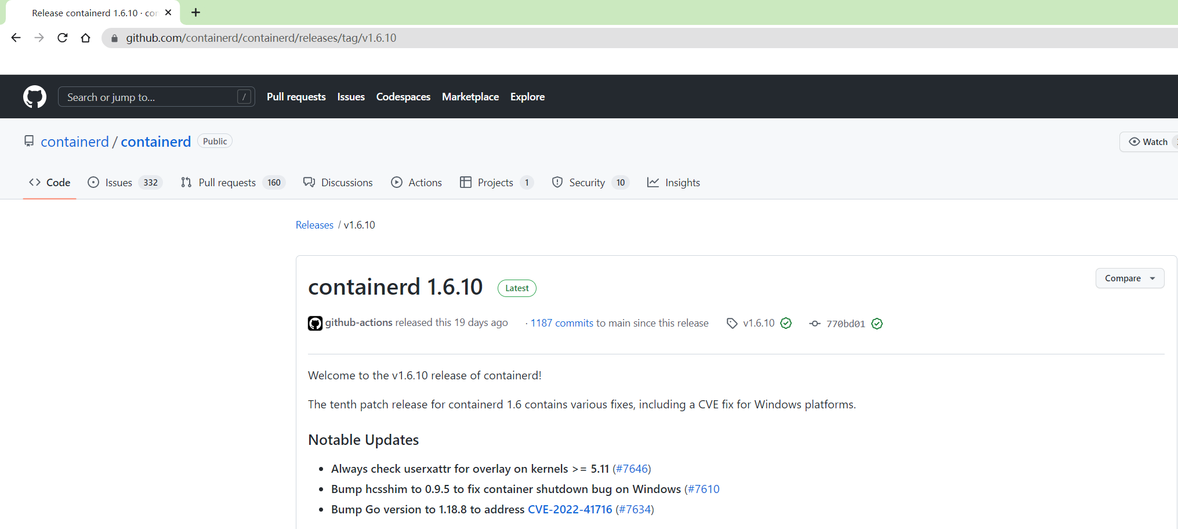Open the CVE-2022-41716 link

570,509
